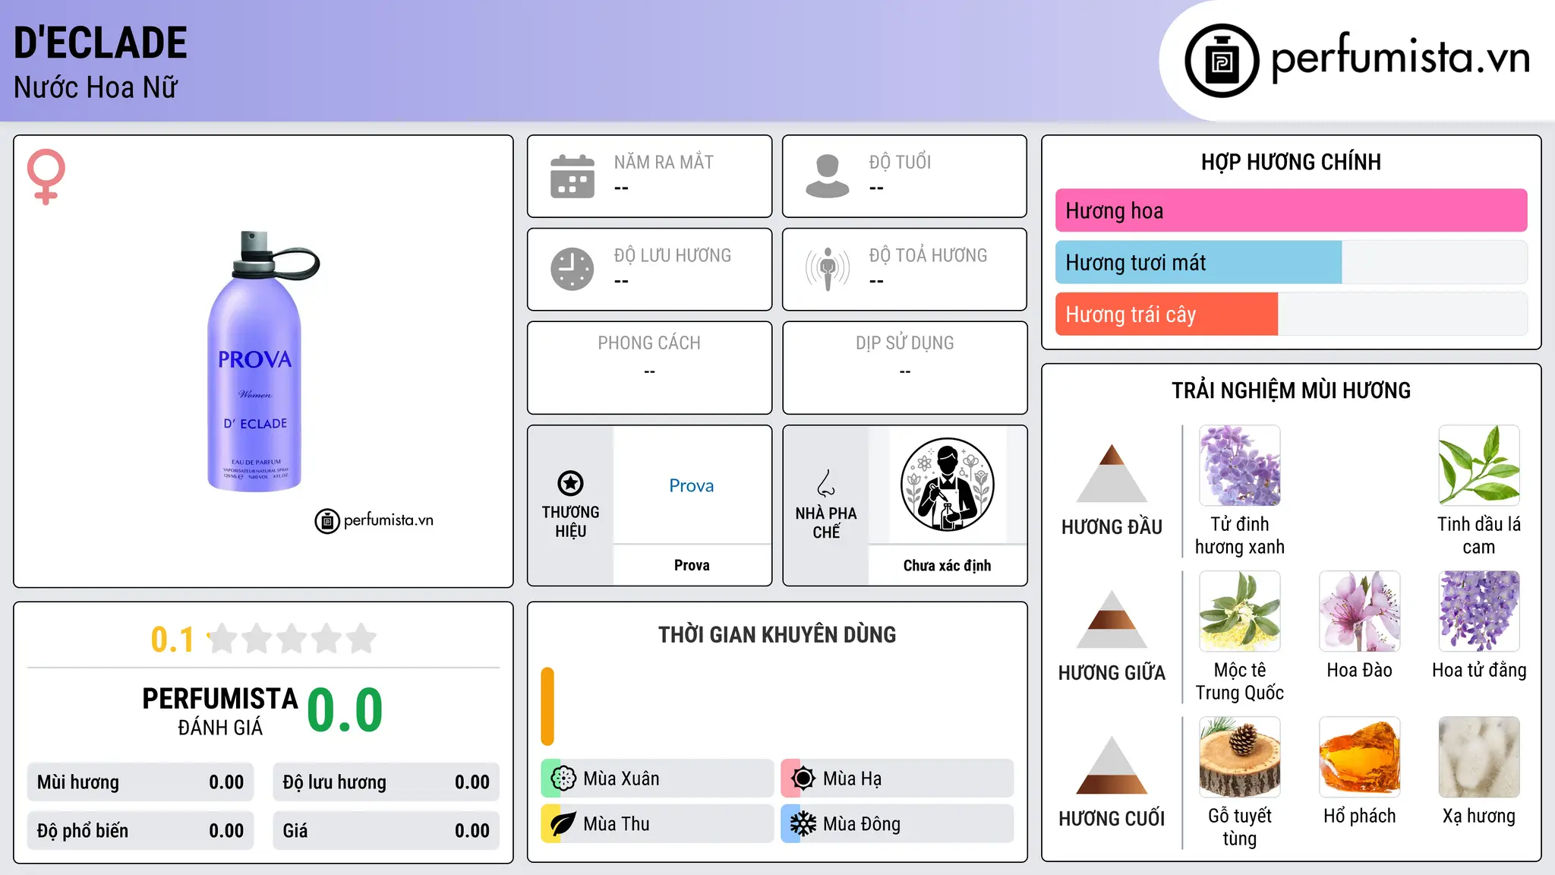Click the Nước Hoa Nữ subtitle
The height and width of the screenshot is (875, 1555).
[x=96, y=87]
